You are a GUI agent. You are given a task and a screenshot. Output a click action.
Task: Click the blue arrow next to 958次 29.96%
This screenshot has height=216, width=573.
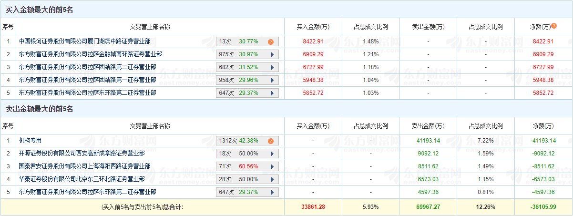[272, 80]
